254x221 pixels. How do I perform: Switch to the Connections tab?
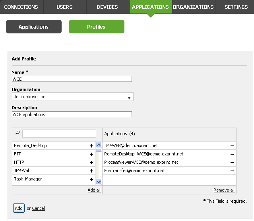pyautogui.click(x=21, y=7)
